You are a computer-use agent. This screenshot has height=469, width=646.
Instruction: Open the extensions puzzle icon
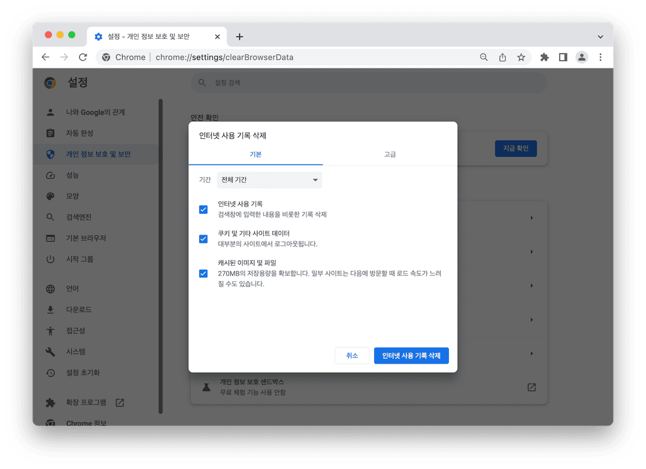[x=544, y=57]
